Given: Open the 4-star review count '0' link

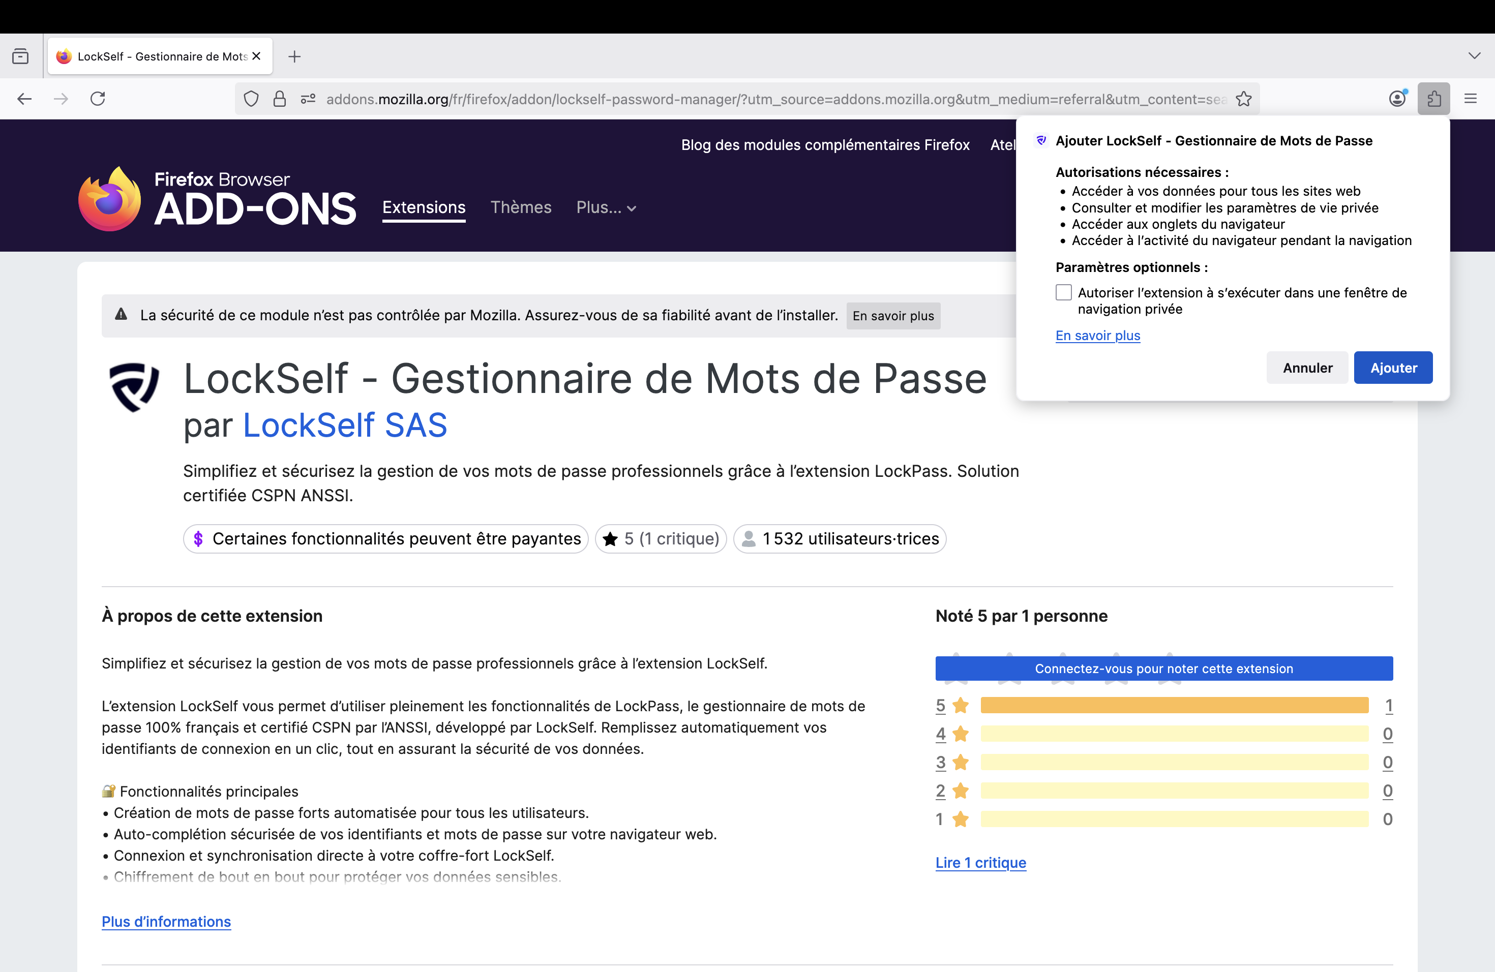Looking at the screenshot, I should (1388, 734).
